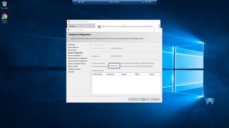Sort by Instance Name column header
The height and width of the screenshot is (128, 229).
99,74
